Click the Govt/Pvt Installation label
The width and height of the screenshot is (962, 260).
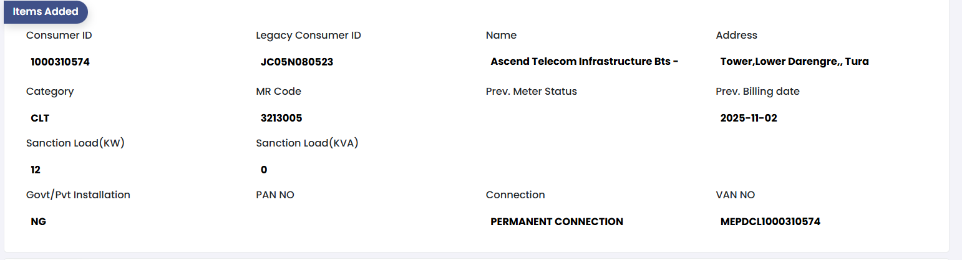tap(78, 195)
